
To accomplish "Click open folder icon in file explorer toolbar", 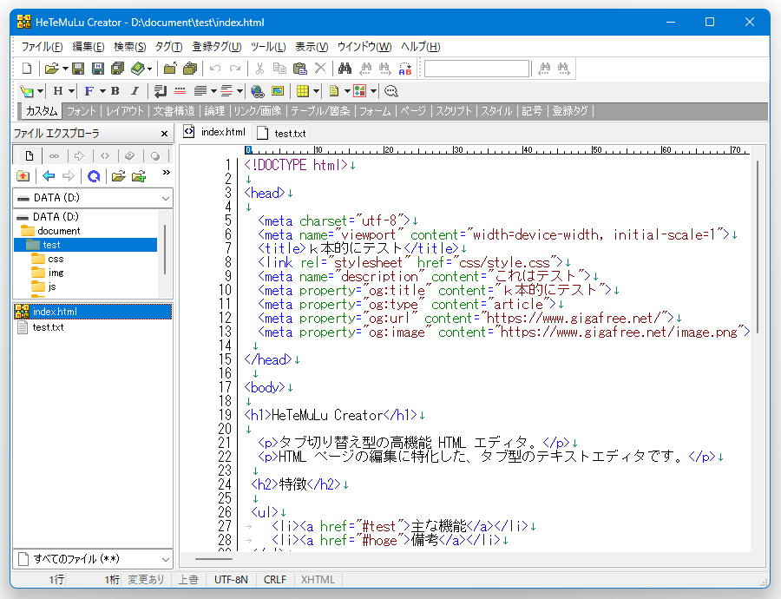I will (x=119, y=175).
